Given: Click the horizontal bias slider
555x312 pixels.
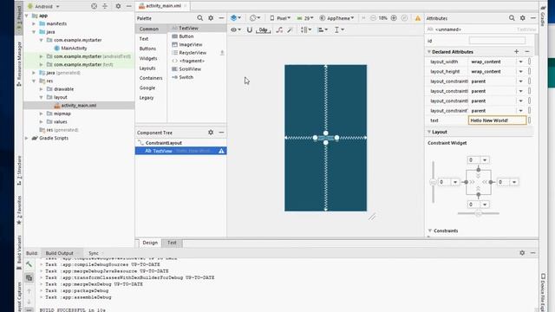Looking at the screenshot, I should [x=478, y=213].
